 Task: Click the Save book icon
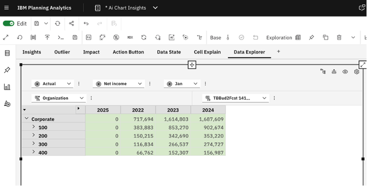tap(36, 23)
